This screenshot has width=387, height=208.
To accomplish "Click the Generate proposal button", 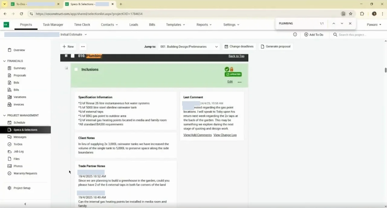I will pos(276,47).
